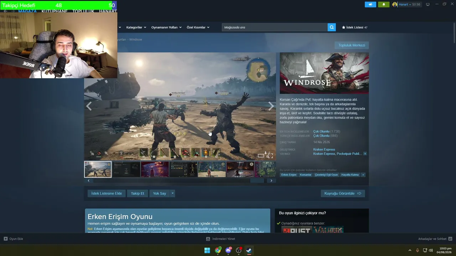Image resolution: width=456 pixels, height=256 pixels.
Task: Click the Kuyruğu Görüntüle button
Action: [x=343, y=193]
